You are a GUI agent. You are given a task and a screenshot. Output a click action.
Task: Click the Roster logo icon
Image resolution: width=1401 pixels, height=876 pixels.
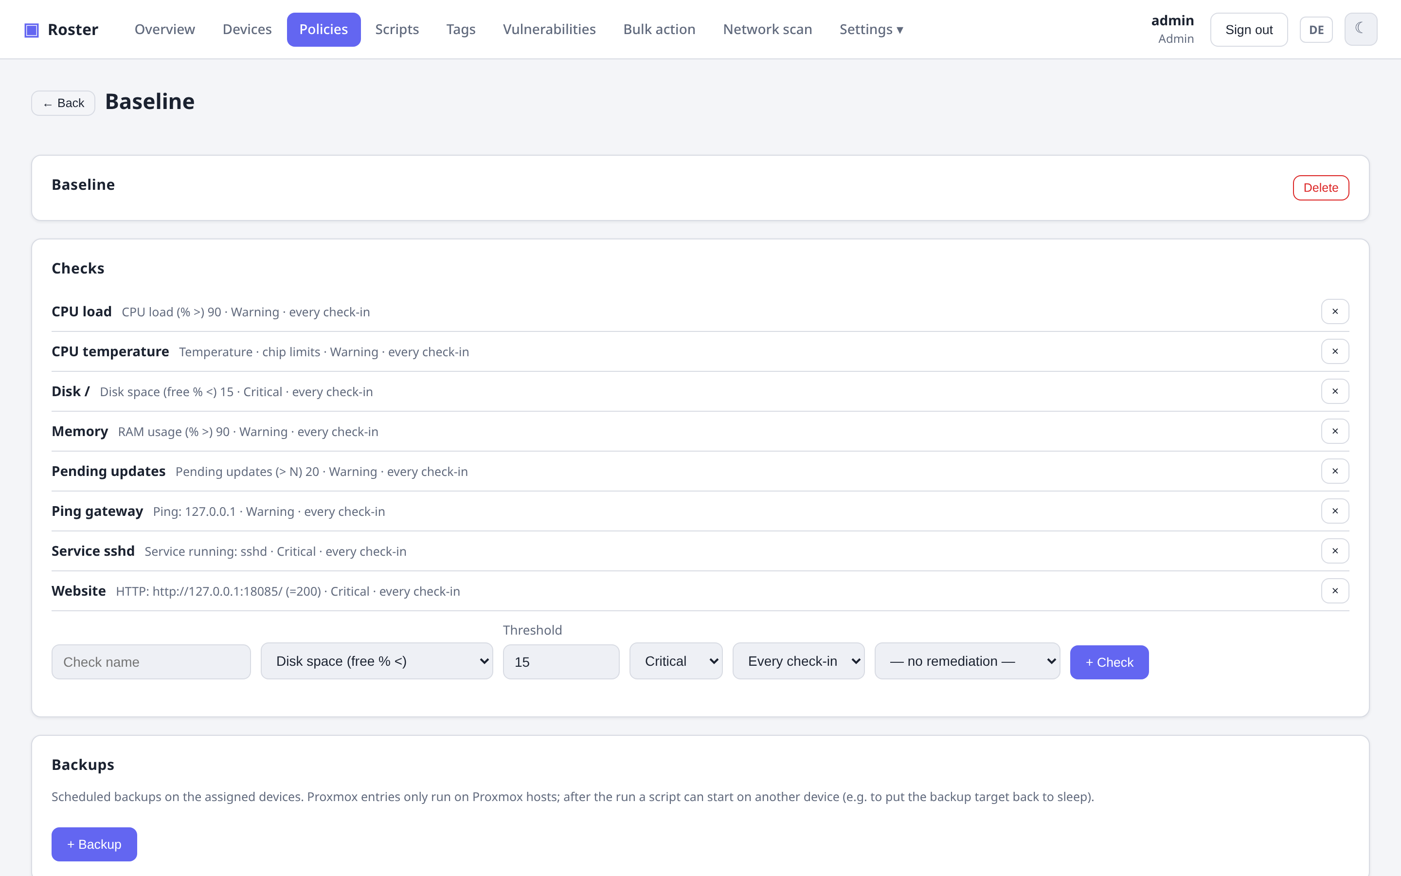tap(31, 30)
